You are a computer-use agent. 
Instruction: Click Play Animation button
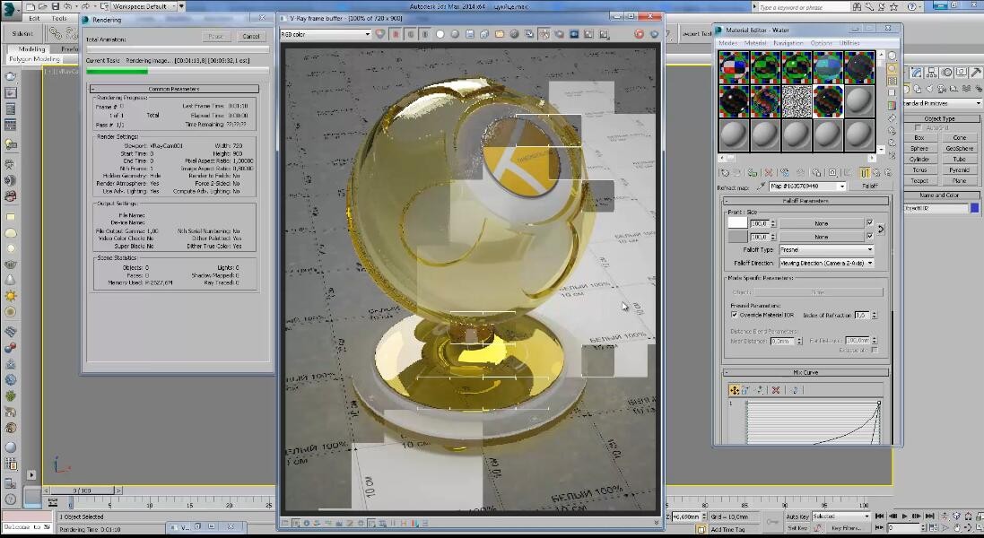(x=905, y=516)
